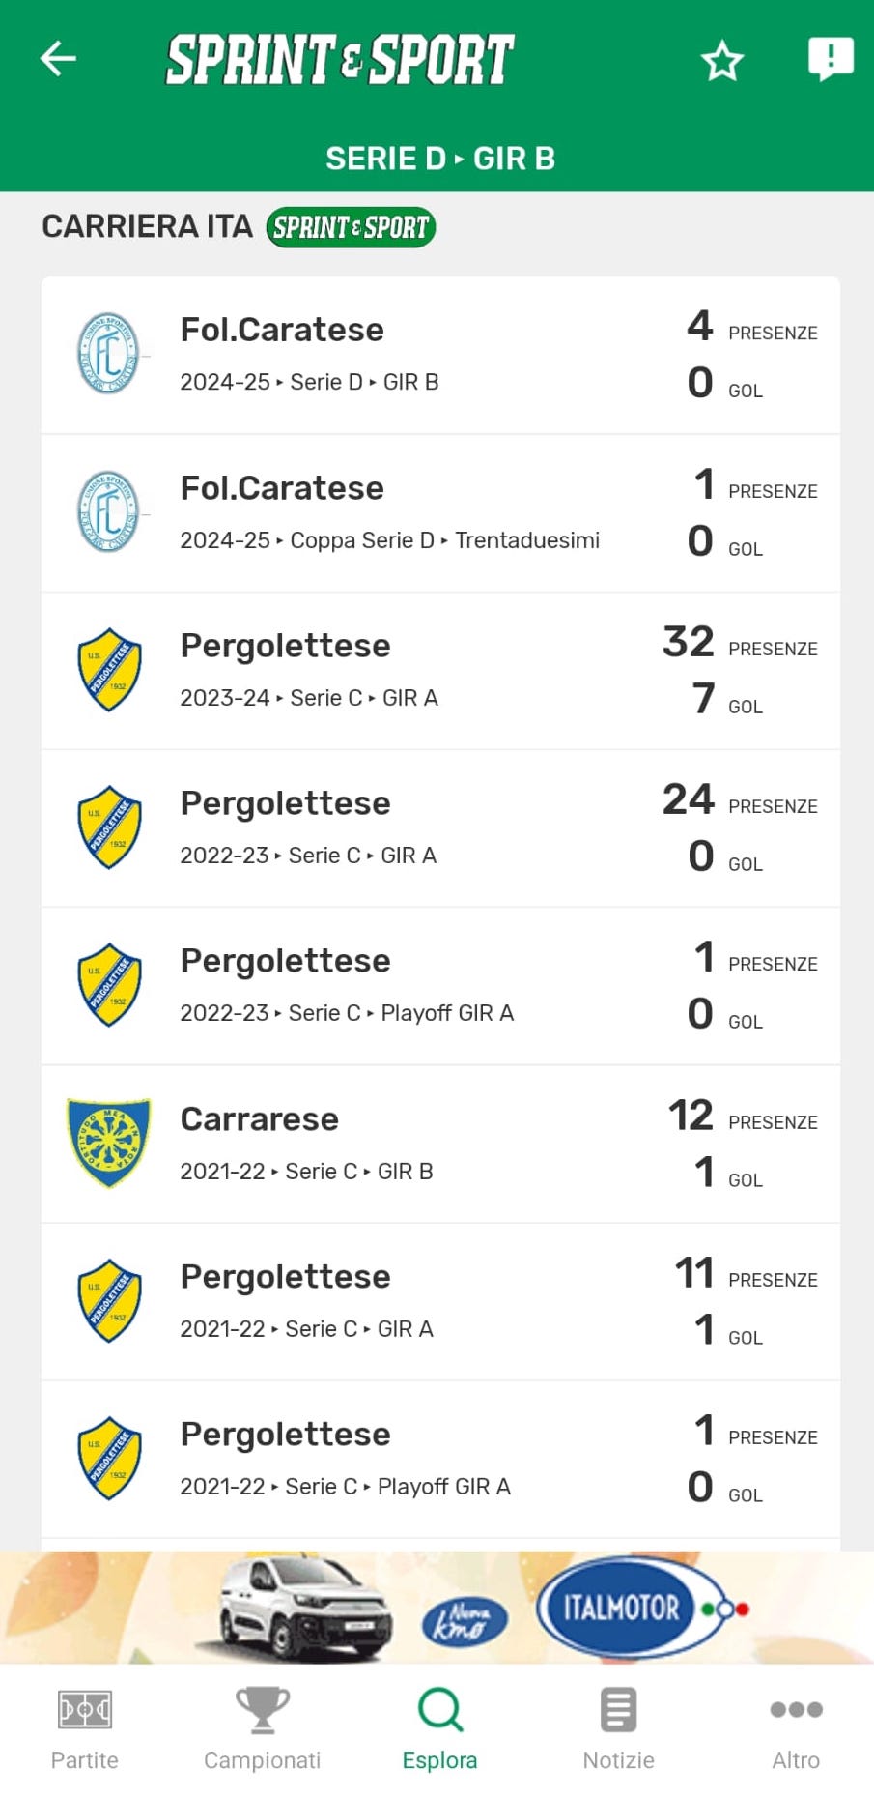874x1799 pixels.
Task: Open the report feedback icon
Action: pos(830,59)
